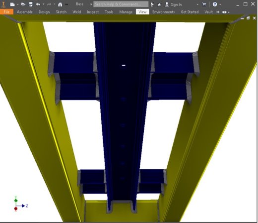Expand the Help dropdown arrow
This screenshot has width=258, height=223.
click(x=220, y=4)
